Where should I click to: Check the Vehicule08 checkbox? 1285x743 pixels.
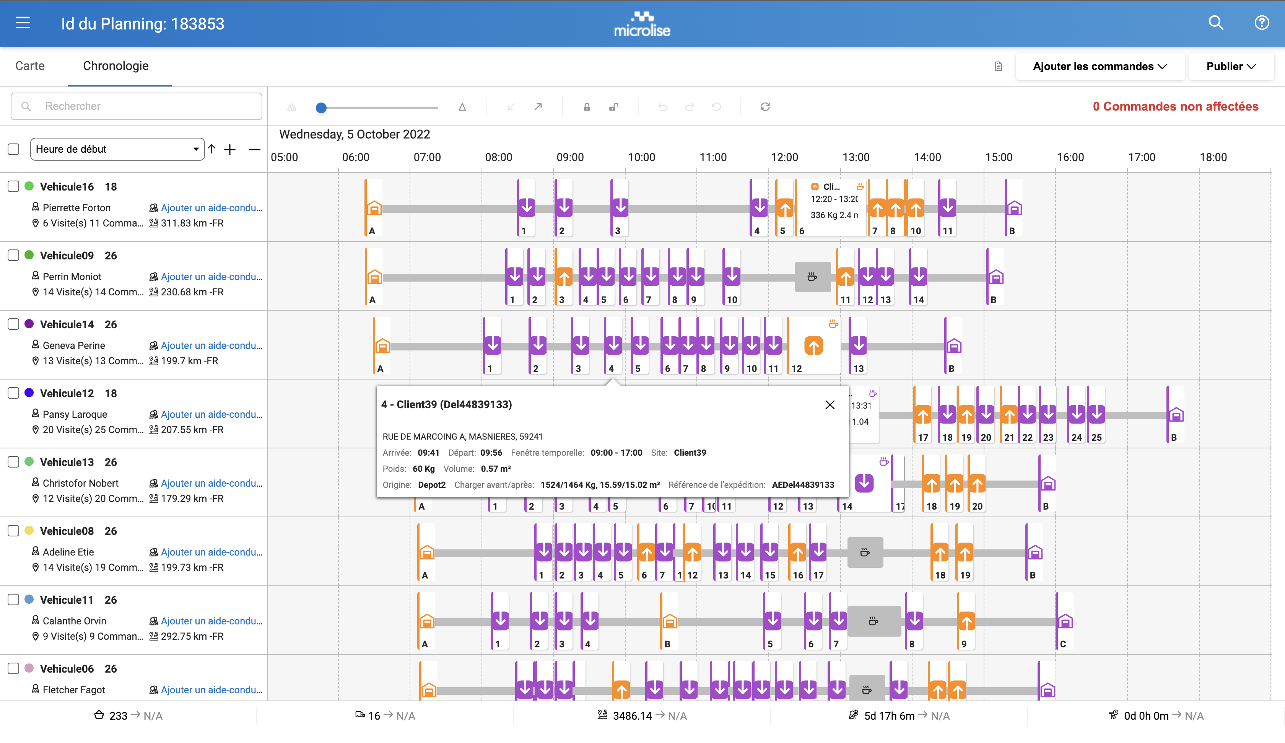[x=14, y=531]
